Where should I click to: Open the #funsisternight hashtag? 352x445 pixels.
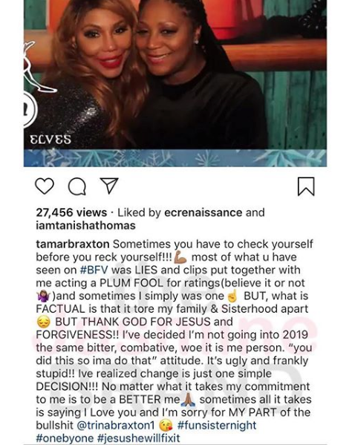tap(217, 425)
